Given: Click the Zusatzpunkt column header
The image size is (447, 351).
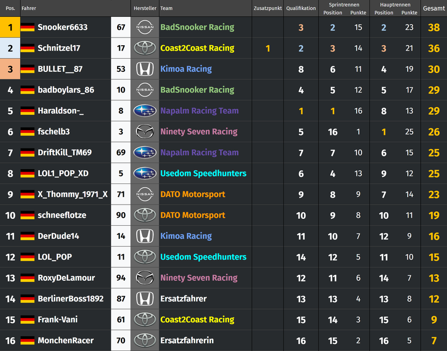Looking at the screenshot, I should (268, 8).
